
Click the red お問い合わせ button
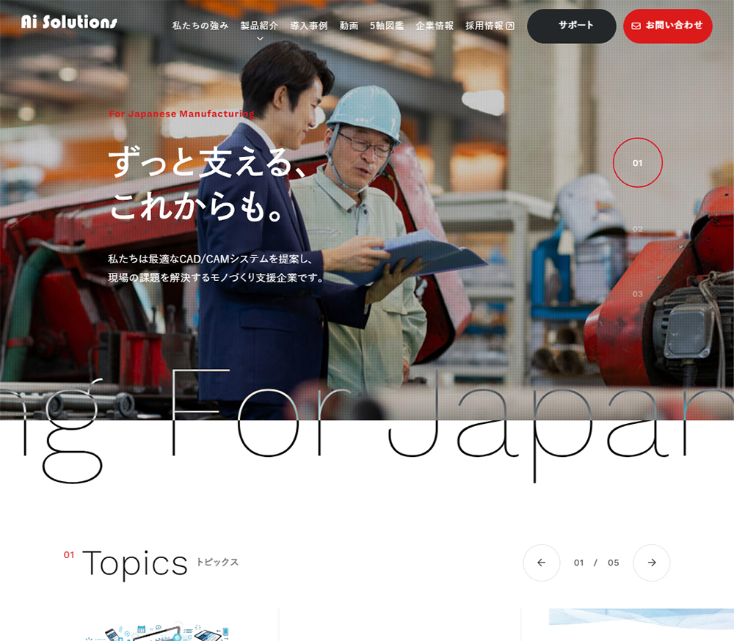[x=667, y=25]
